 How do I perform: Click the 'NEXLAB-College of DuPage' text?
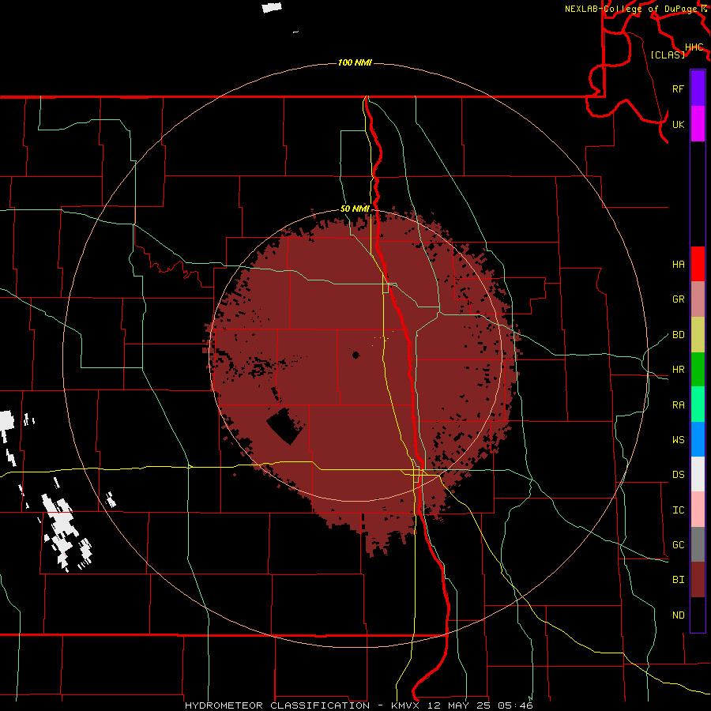click(632, 9)
